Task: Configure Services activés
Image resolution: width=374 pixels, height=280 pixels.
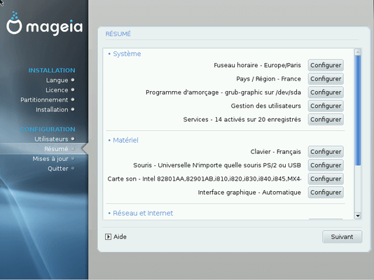Action: pos(326,120)
